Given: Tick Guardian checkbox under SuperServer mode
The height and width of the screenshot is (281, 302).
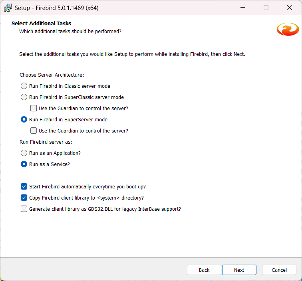Looking at the screenshot, I should click(x=34, y=131).
